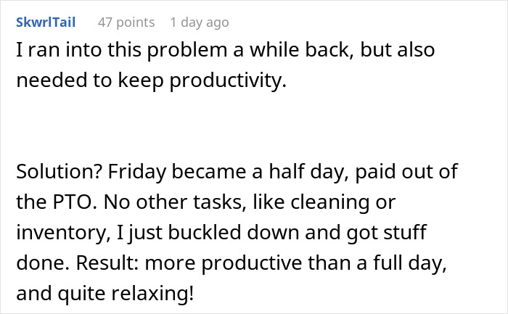Click the 47 points score label
This screenshot has width=508, height=314.
point(126,22)
